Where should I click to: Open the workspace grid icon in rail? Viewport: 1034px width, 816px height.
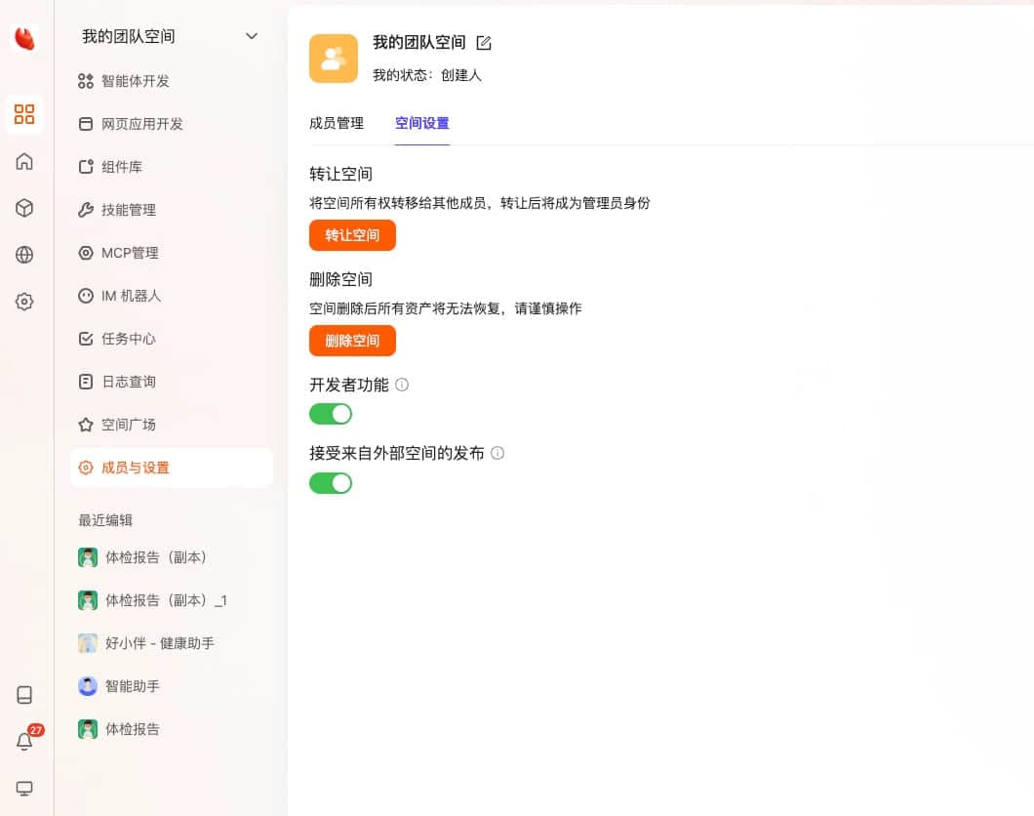tap(24, 114)
